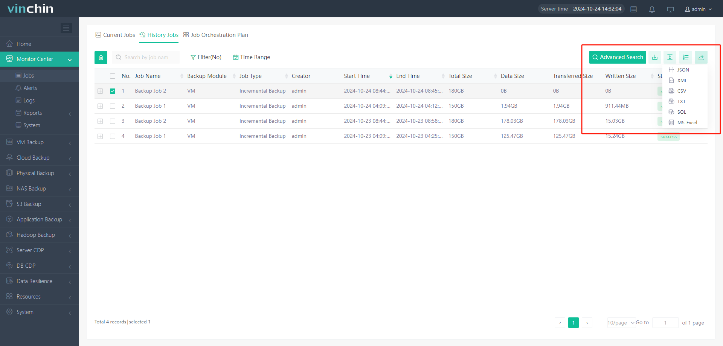Image resolution: width=723 pixels, height=346 pixels.
Task: Expand row 2 Backup Job 1 details
Action: click(100, 106)
